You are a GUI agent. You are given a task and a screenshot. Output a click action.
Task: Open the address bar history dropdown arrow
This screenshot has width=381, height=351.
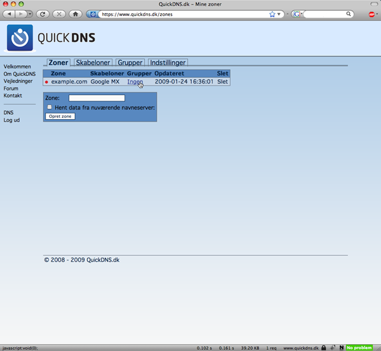coord(279,15)
